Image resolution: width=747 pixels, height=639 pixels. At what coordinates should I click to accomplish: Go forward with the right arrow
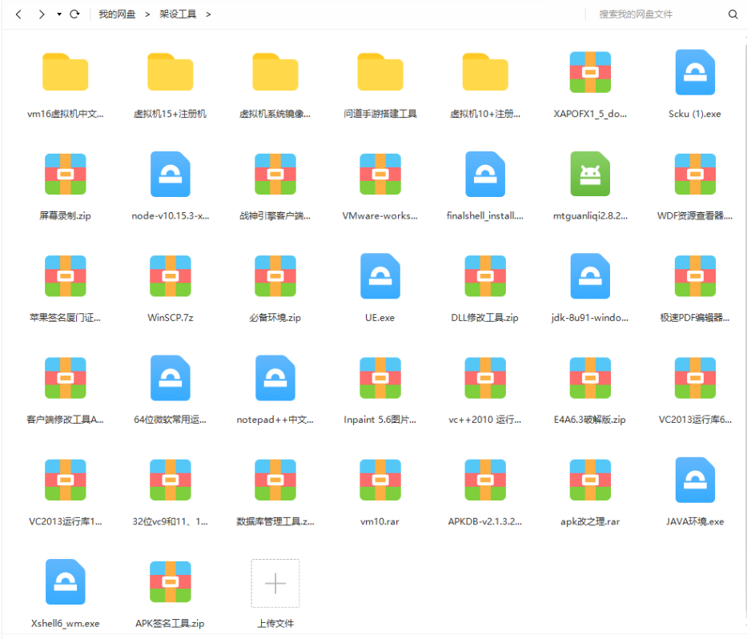42,14
